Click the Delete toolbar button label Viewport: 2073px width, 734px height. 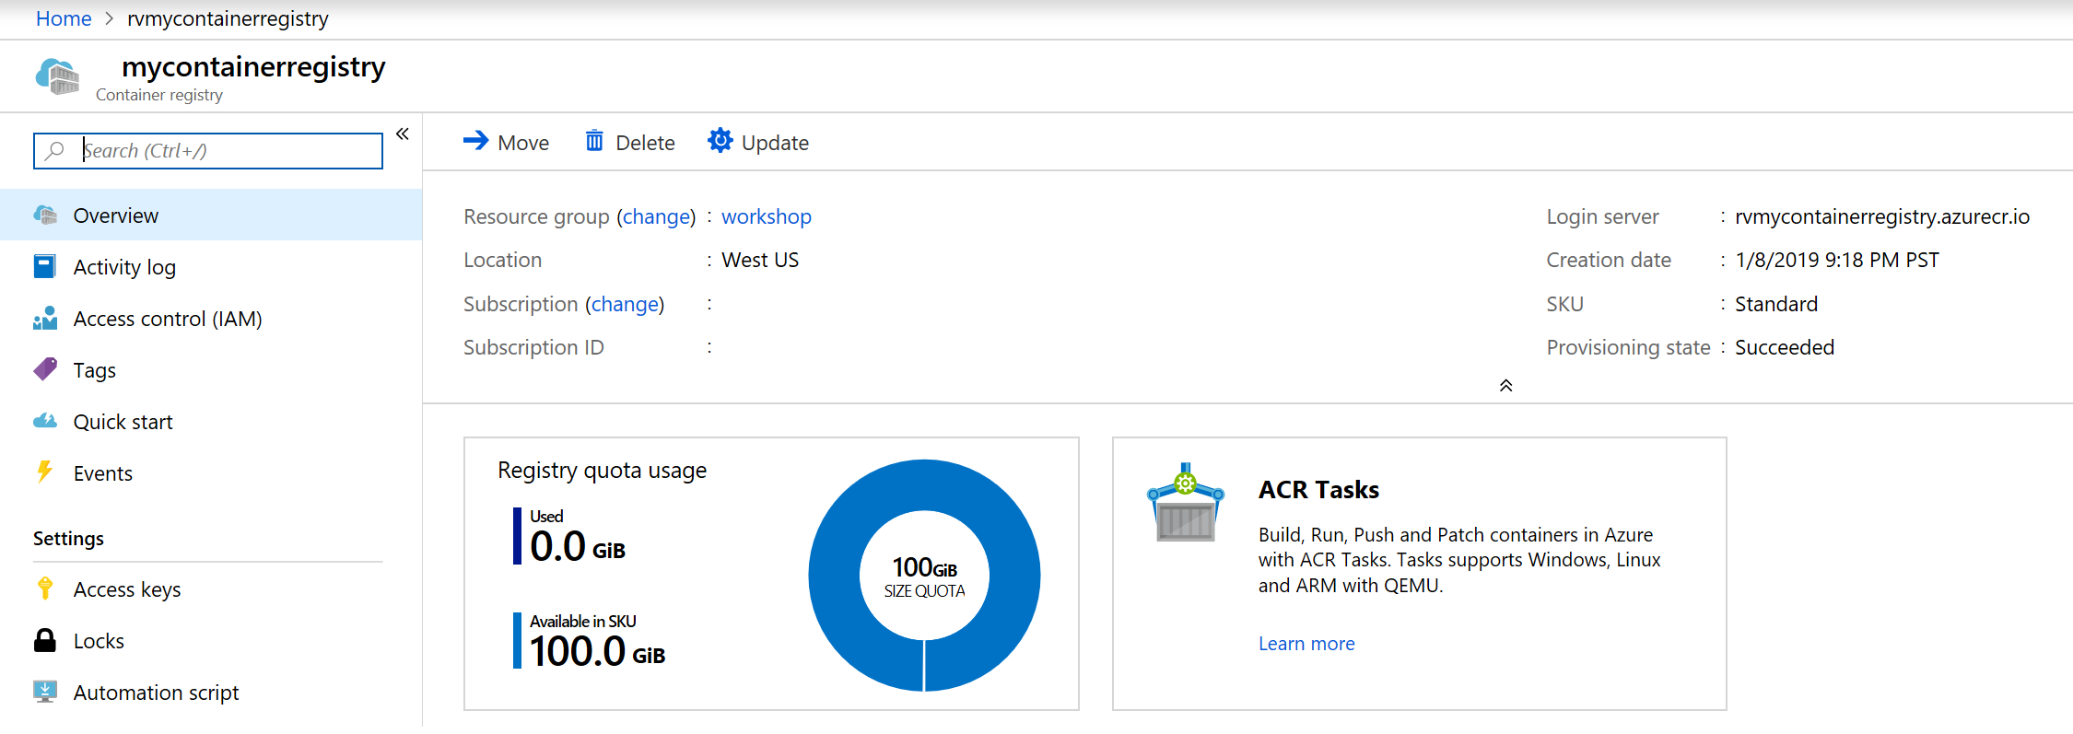pyautogui.click(x=645, y=143)
